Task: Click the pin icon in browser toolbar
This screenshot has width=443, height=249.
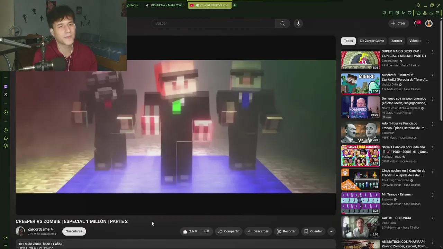Action: pos(385,13)
